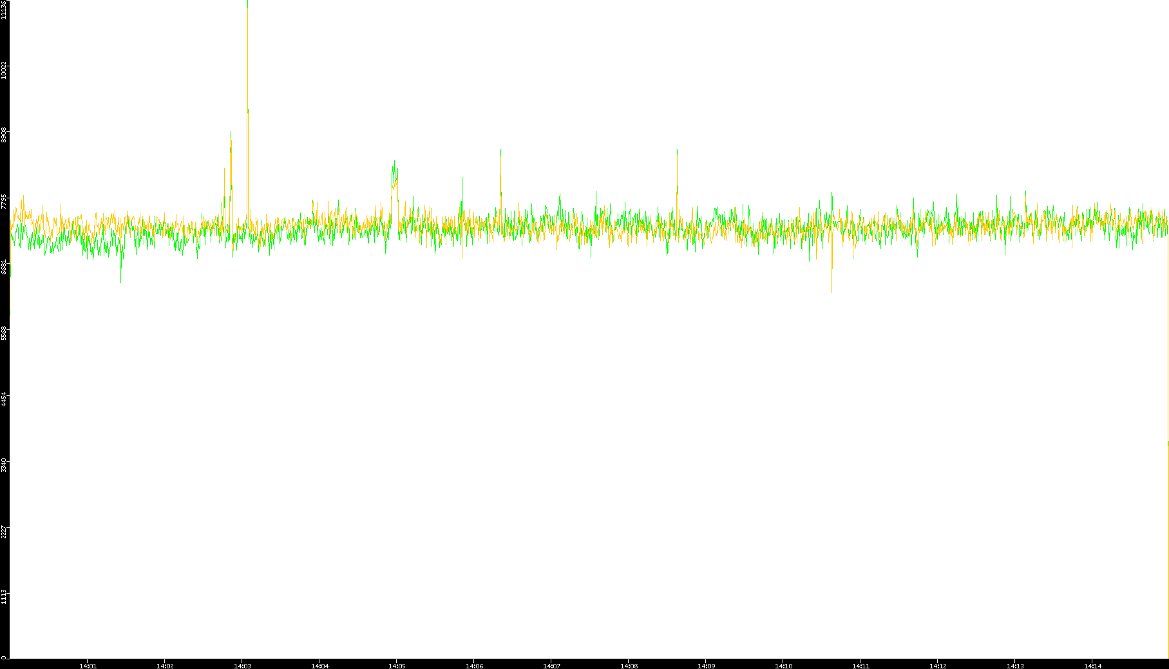Screen dimensions: 1169x669
Task: Pick the 7795 value on the y-axis
Action: 5,202
